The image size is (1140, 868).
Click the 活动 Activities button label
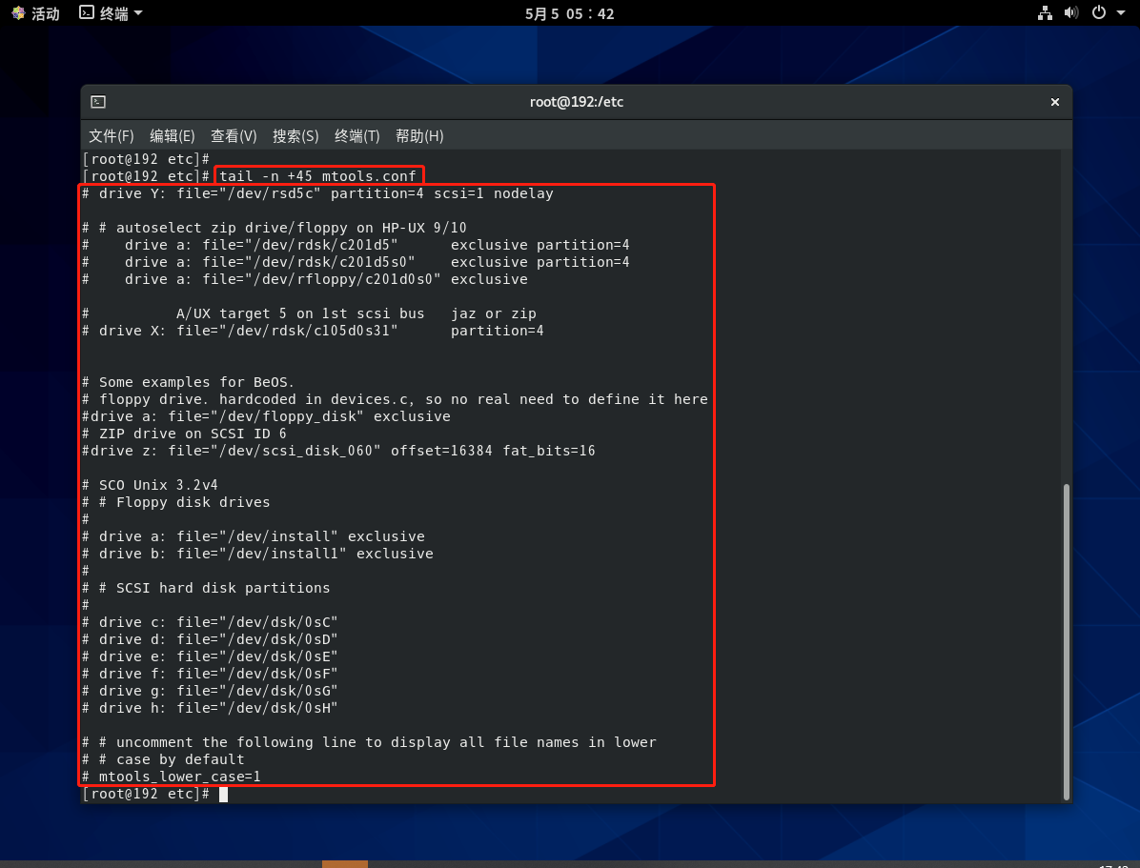click(46, 13)
